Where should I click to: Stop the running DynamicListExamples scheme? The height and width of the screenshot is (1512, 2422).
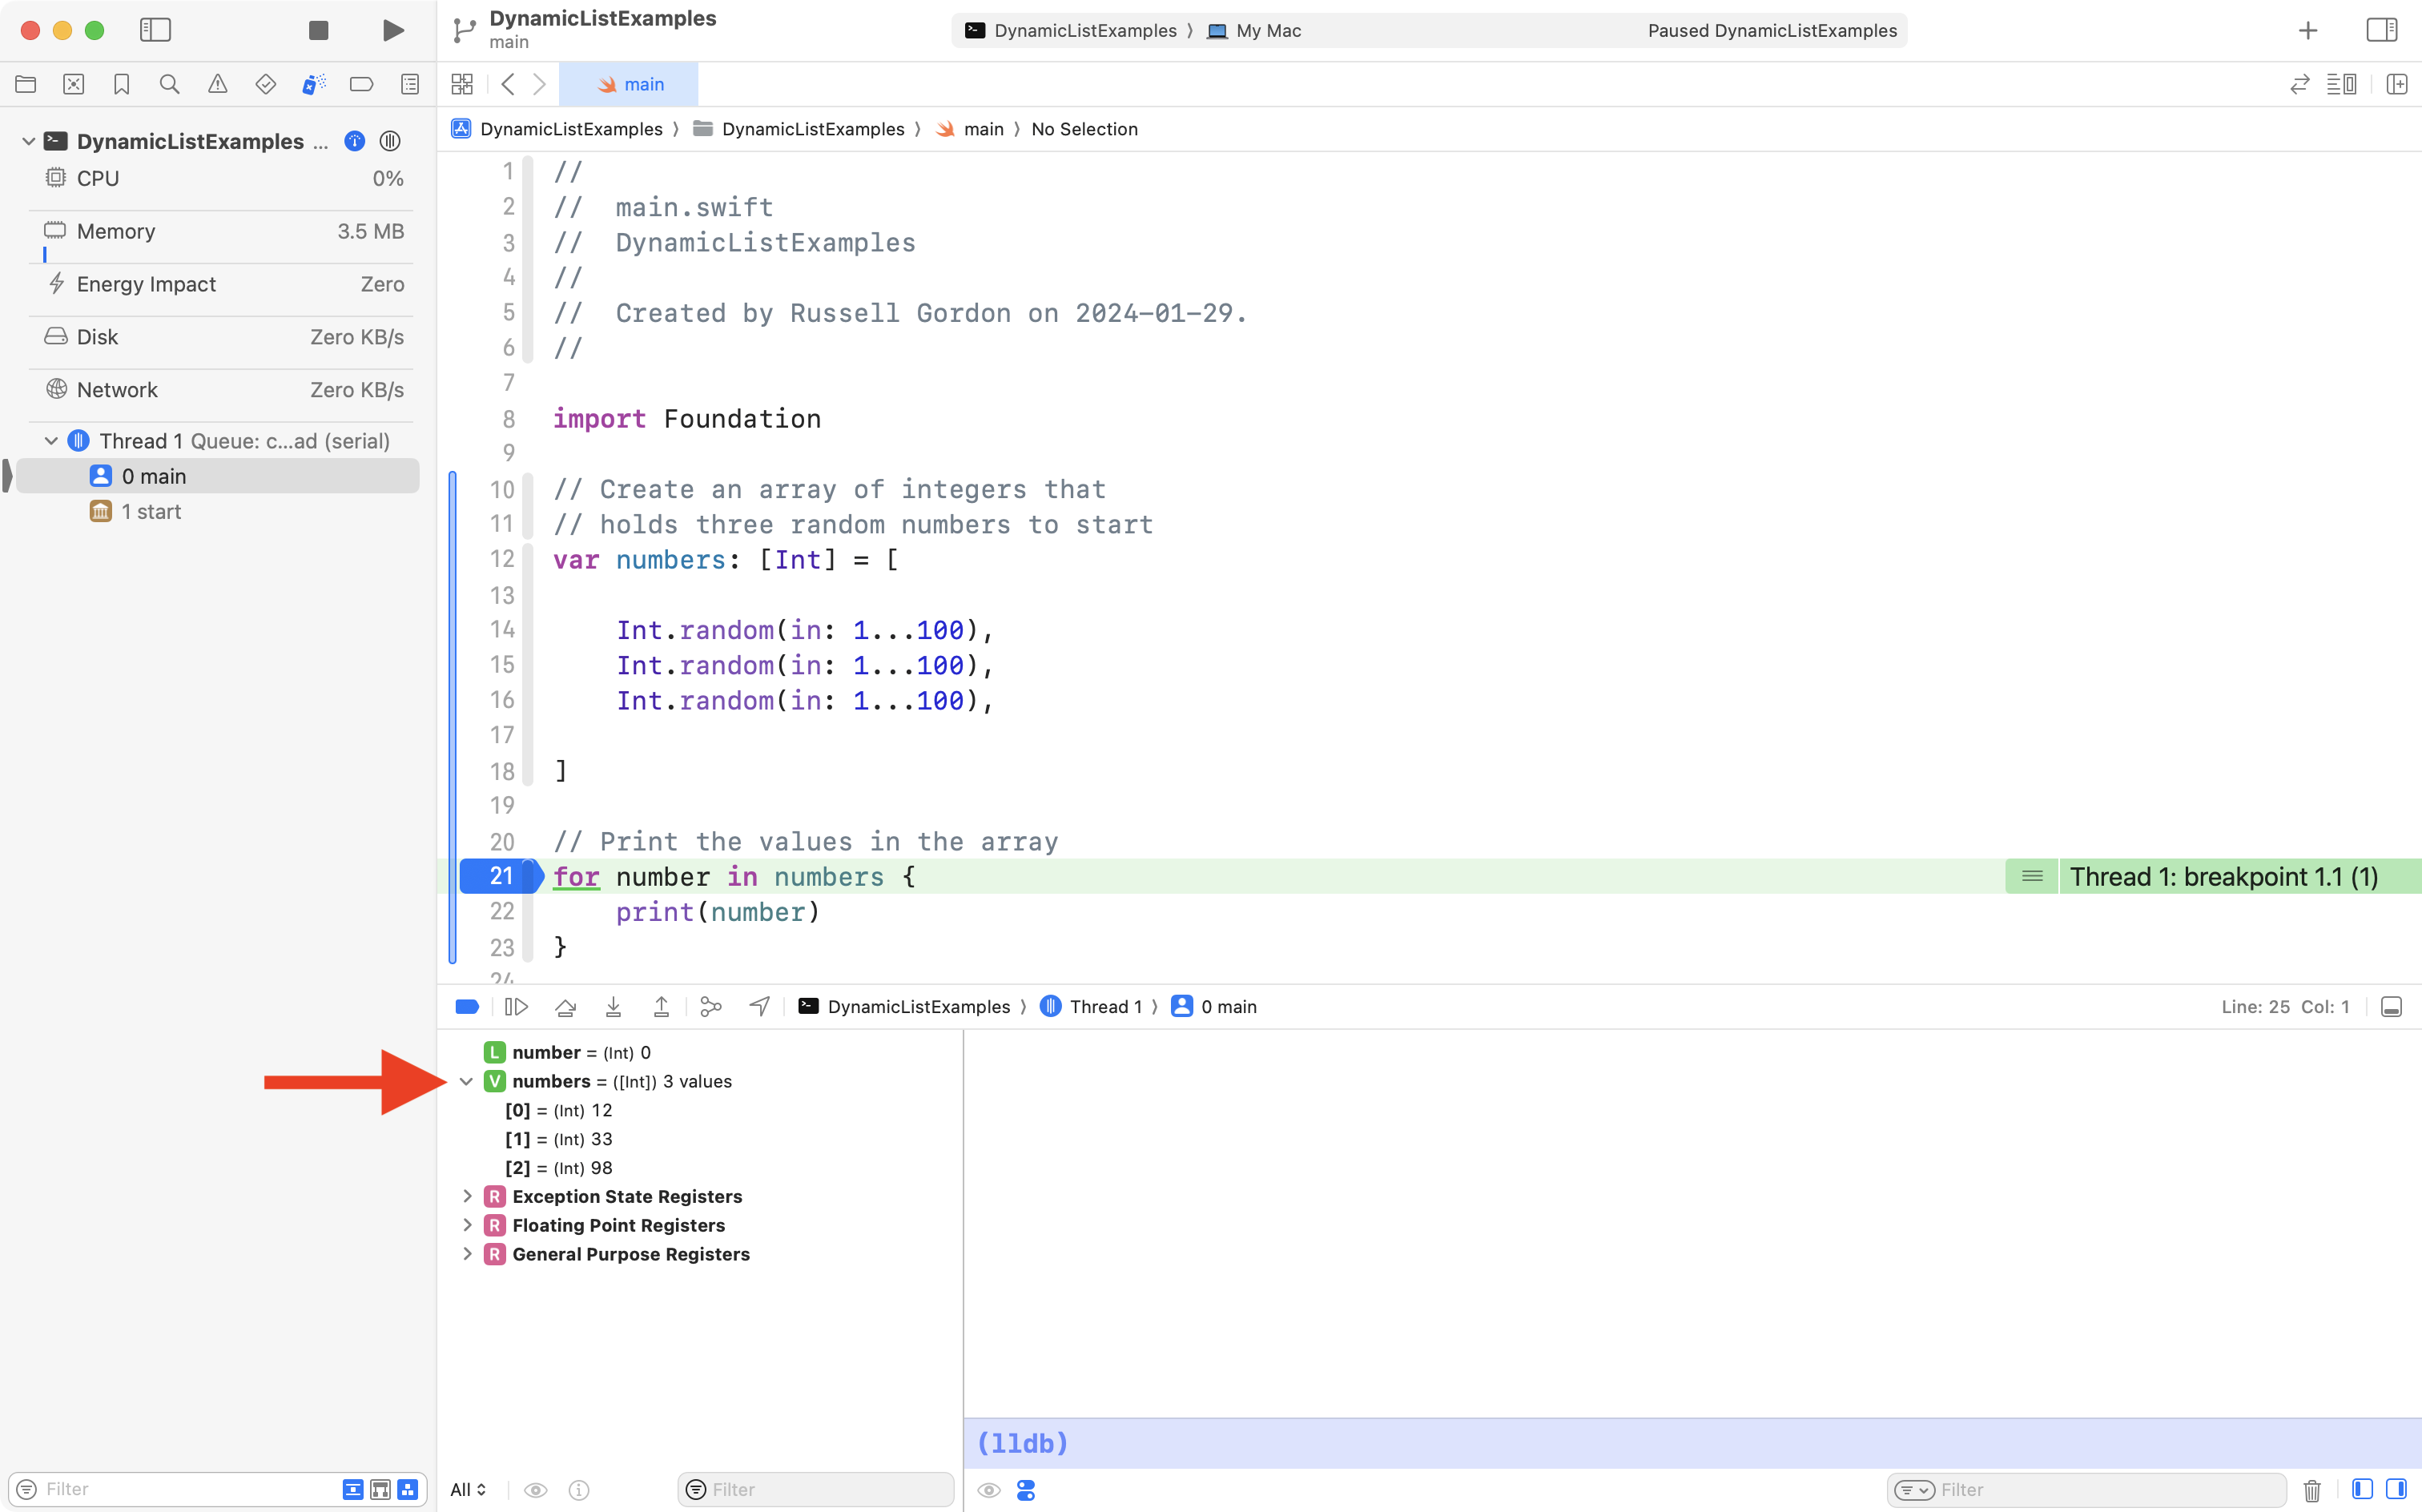317,30
